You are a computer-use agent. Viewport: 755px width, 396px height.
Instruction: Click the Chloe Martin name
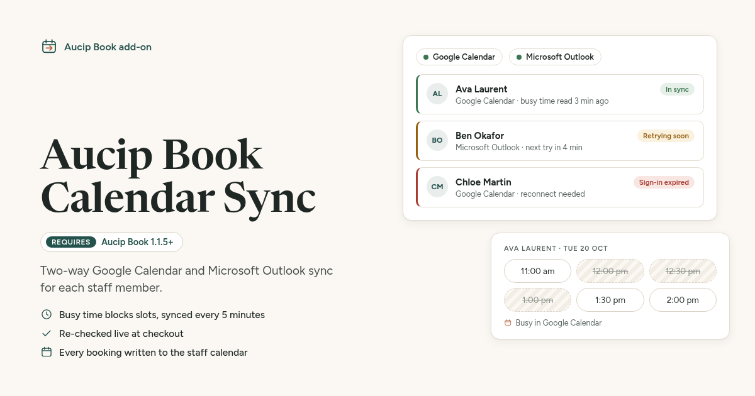coord(483,182)
